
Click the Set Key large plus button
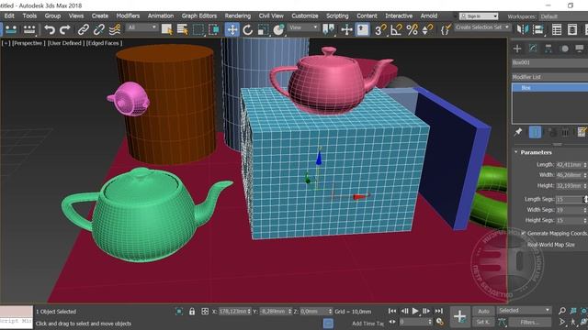tap(459, 316)
